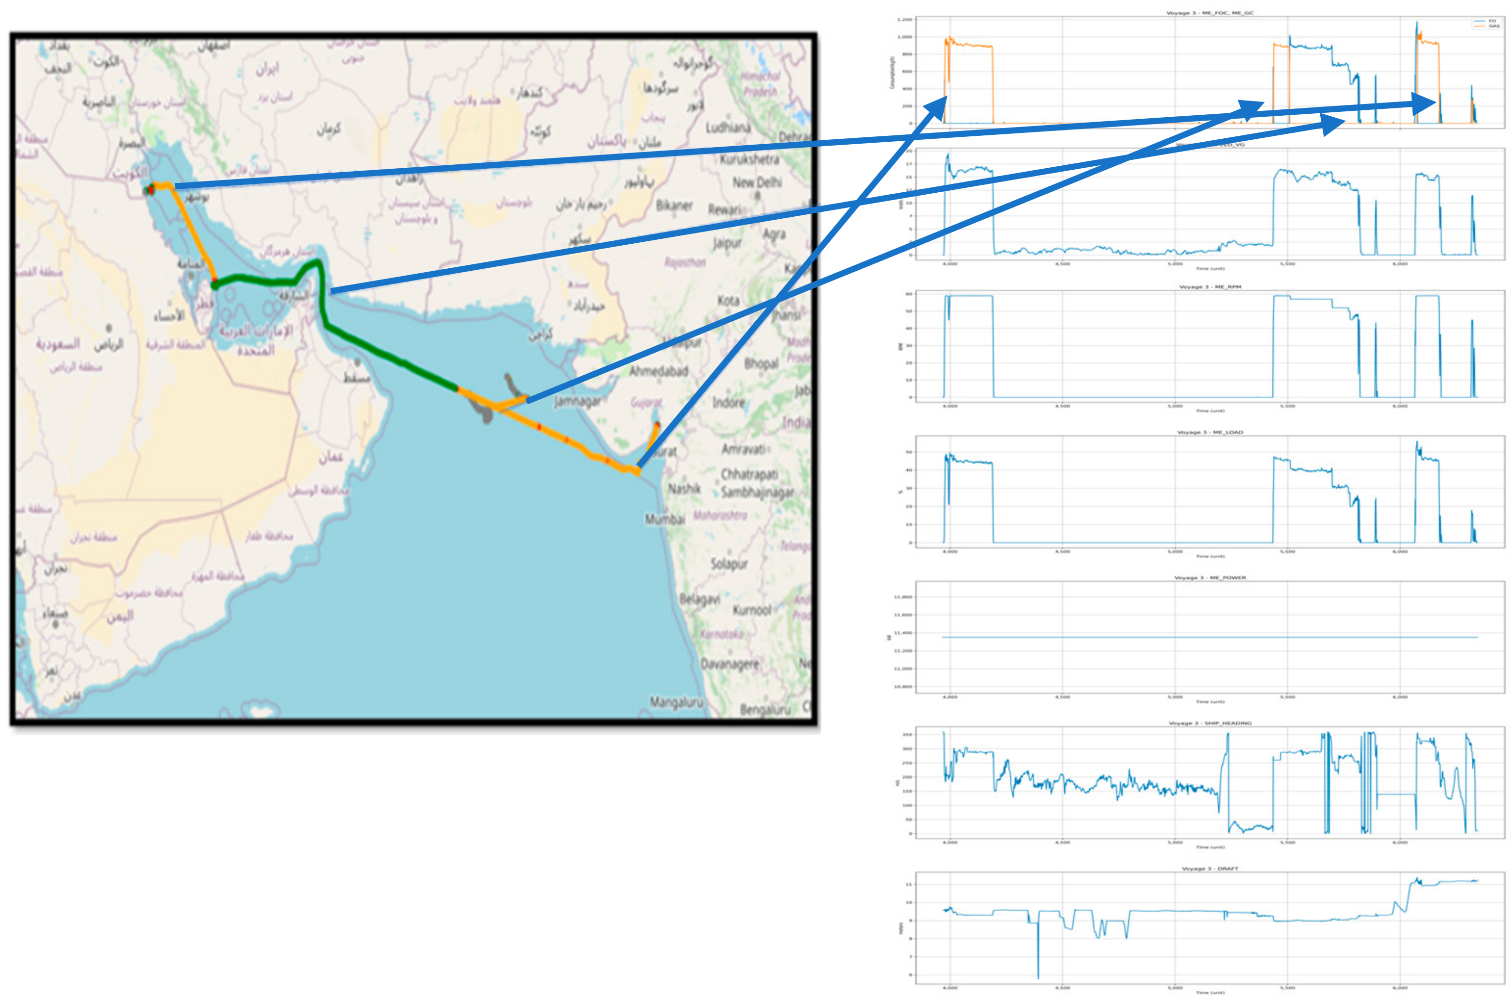This screenshot has width=1511, height=1002.
Task: Click the Mumbai city label on map
Action: (x=665, y=519)
